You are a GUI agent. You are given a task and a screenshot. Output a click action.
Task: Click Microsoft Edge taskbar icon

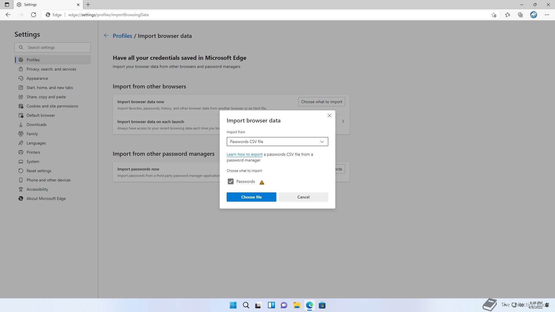click(x=310, y=305)
